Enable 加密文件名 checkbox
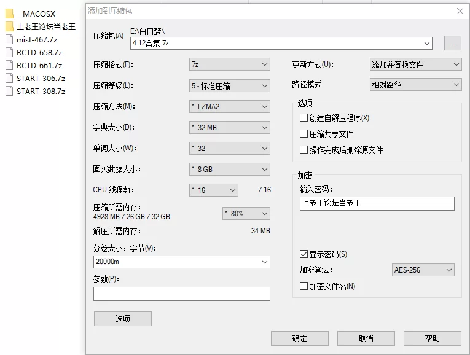Viewport: 470px width, 355px height. click(304, 286)
